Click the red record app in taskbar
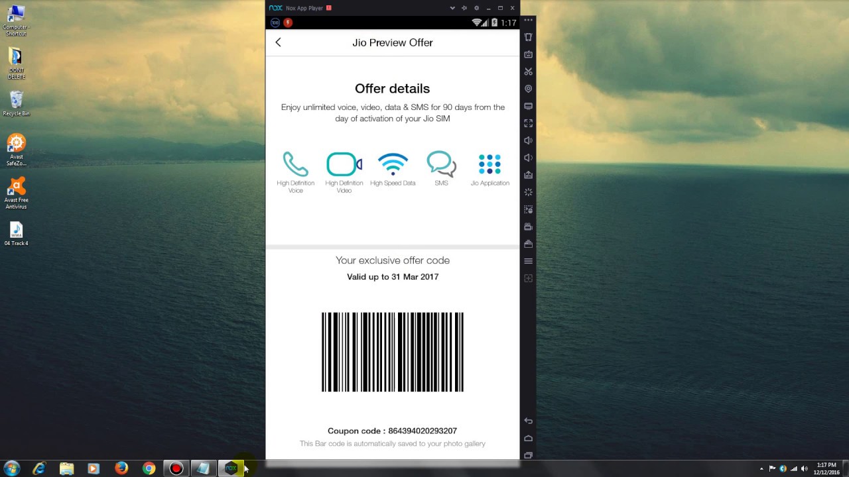Image resolution: width=849 pixels, height=477 pixels. pos(176,468)
